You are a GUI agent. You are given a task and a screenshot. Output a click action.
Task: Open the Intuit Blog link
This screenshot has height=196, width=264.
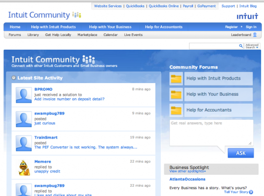click(x=248, y=6)
